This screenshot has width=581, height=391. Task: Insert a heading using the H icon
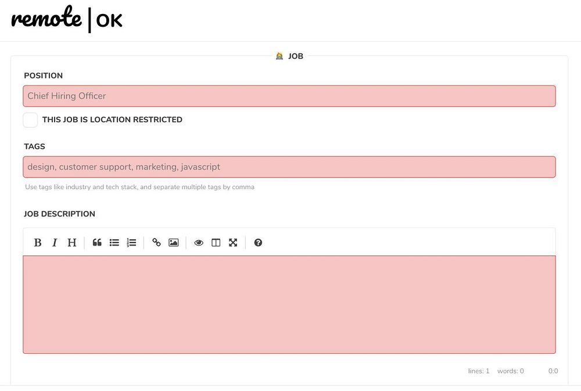72,243
